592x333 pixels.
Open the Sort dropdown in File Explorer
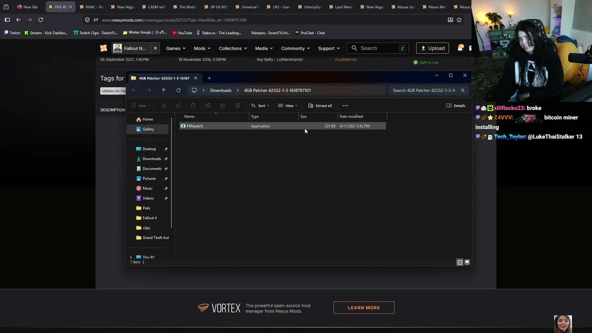pyautogui.click(x=260, y=105)
